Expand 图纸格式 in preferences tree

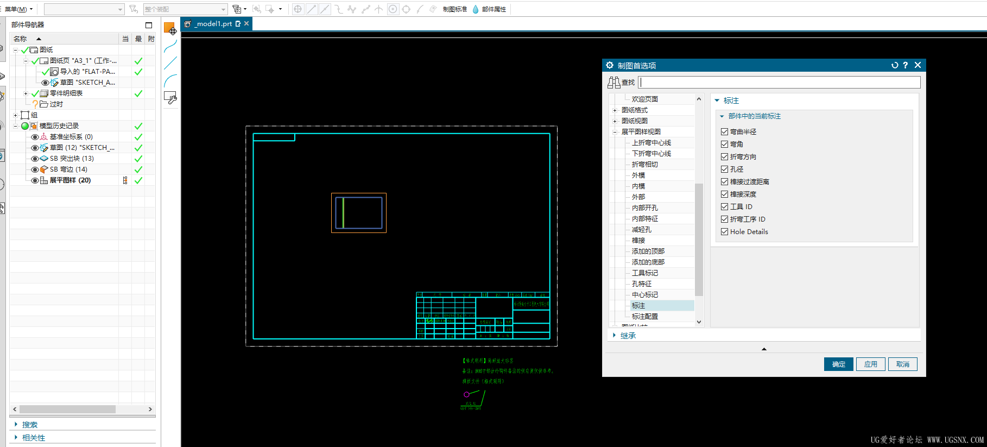[615, 110]
